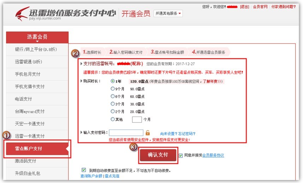Open the 会员官网 link
This screenshot has height=183, width=303.
[260, 7]
